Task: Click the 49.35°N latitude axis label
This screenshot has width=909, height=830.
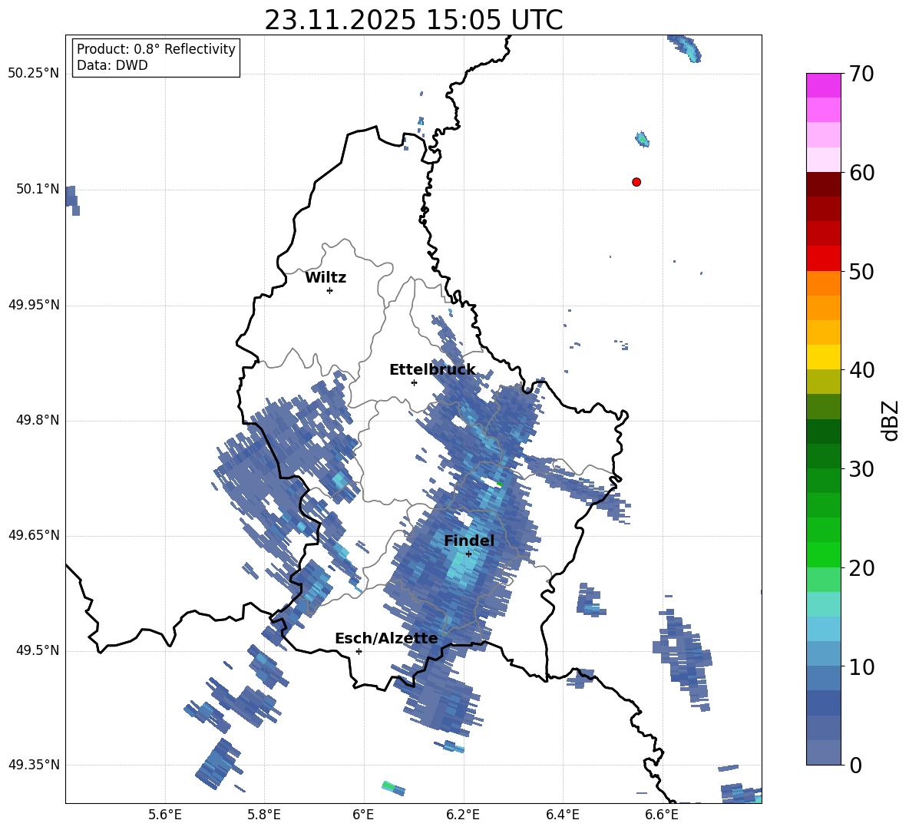Action: [34, 765]
